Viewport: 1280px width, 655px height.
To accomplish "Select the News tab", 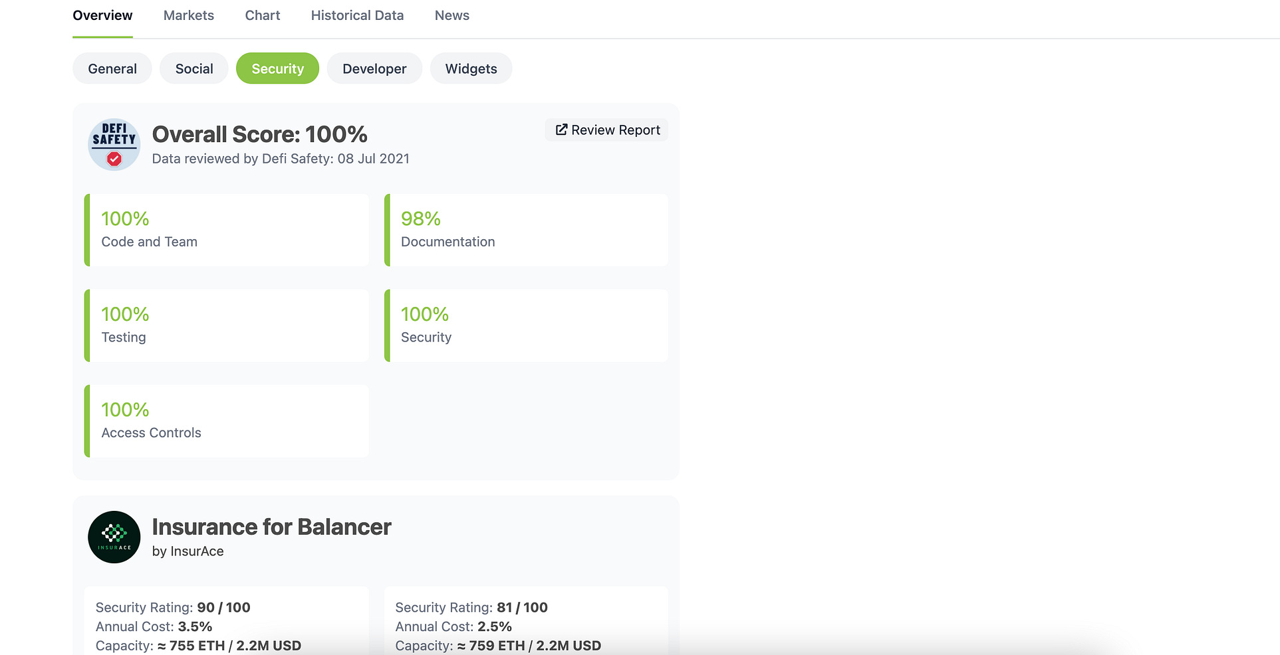I will click(452, 15).
